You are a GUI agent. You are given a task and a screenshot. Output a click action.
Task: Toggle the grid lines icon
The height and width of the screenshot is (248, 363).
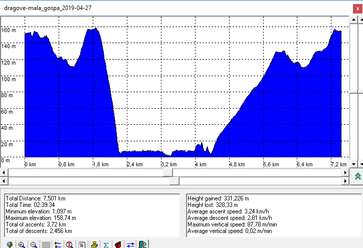46,244
